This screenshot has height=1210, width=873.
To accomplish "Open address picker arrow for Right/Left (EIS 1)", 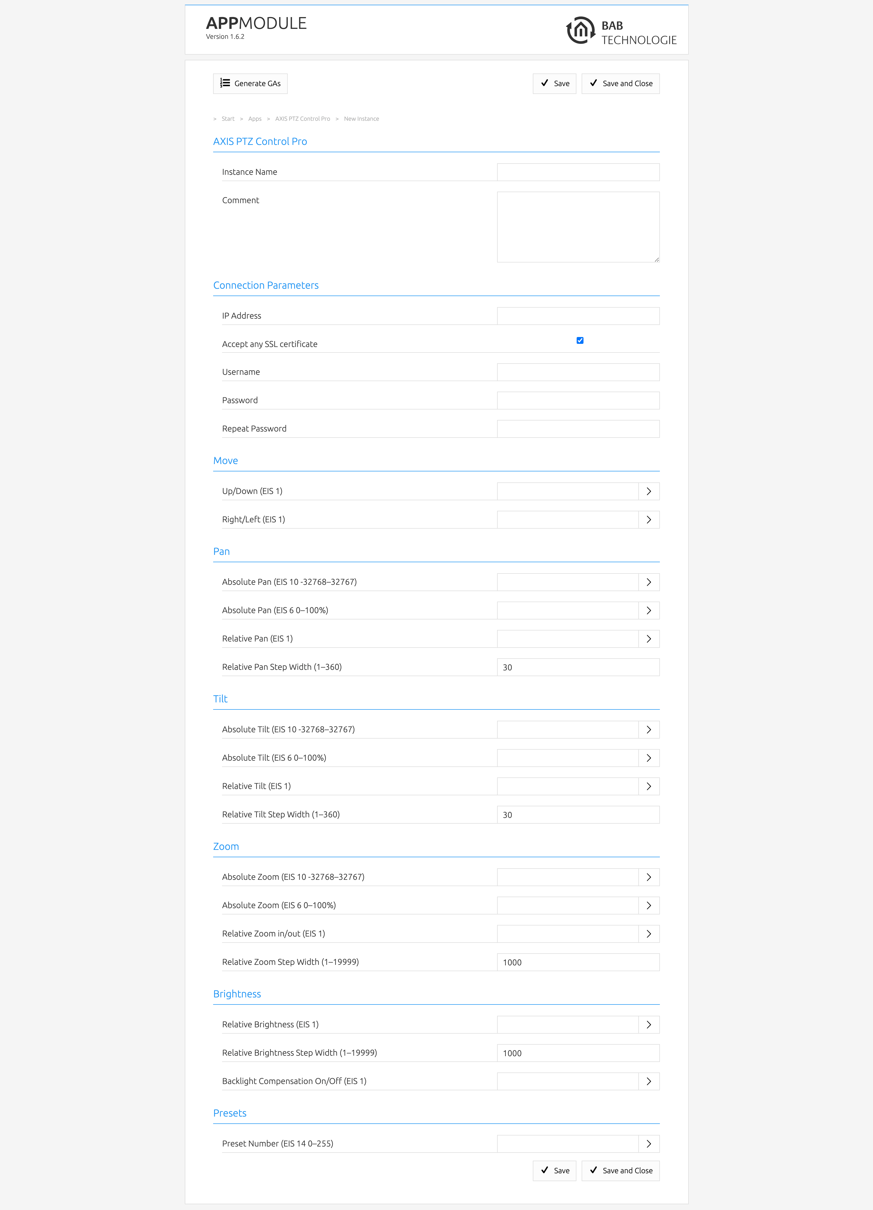I will click(648, 520).
